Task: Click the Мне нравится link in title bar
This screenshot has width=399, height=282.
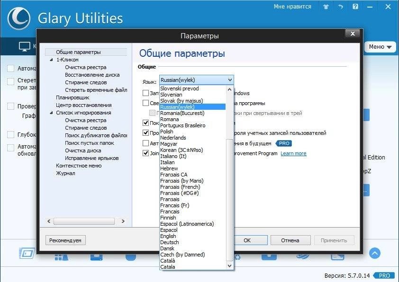Action: (292, 7)
